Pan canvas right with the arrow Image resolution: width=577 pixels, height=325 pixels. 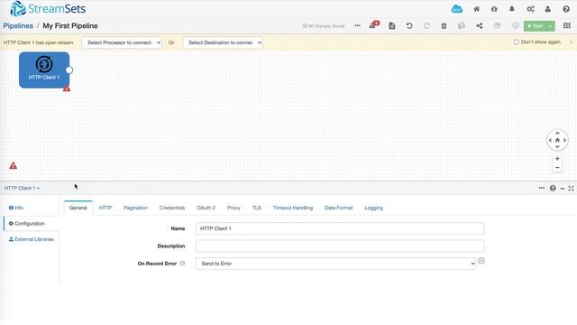pyautogui.click(x=564, y=140)
